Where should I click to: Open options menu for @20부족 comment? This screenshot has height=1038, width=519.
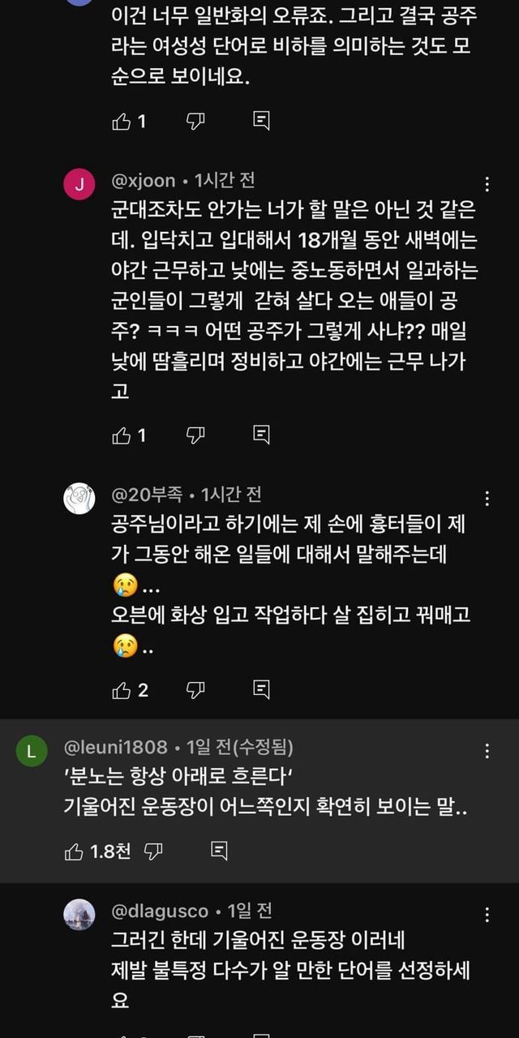[487, 498]
